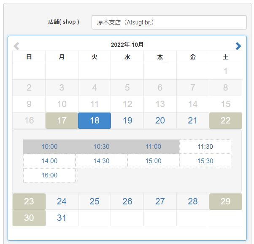The height and width of the screenshot is (244, 254).
Task: Choose the 16:00 time slot
Action: pyautogui.click(x=49, y=175)
